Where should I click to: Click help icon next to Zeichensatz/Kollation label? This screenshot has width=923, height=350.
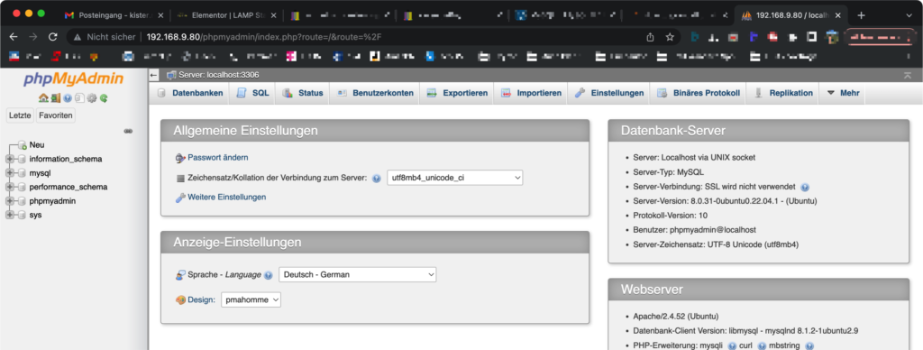(x=377, y=178)
